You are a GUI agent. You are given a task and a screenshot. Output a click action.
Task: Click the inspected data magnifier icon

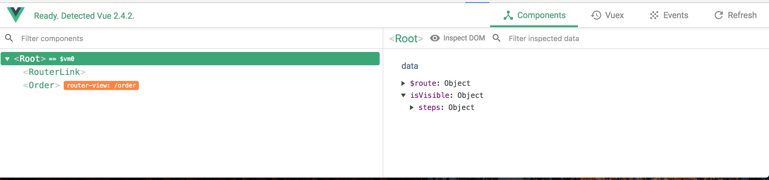tap(496, 38)
